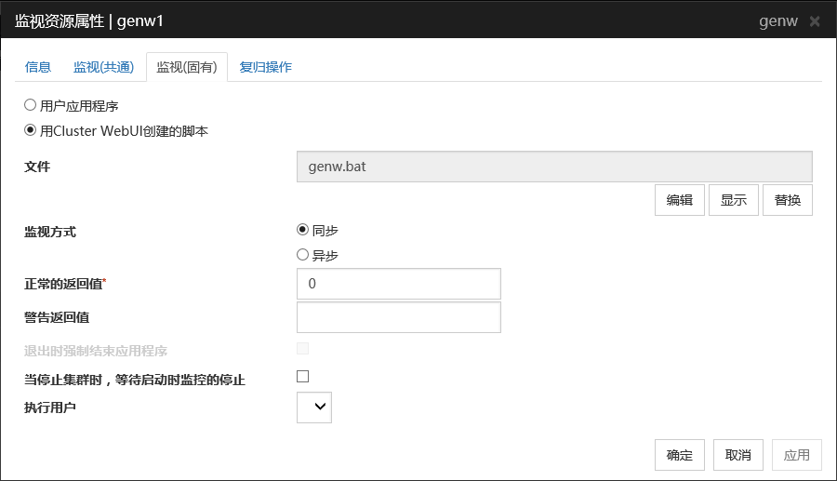Go to the 复归操作 tab
Viewport: 837px width, 481px height.
(x=265, y=67)
